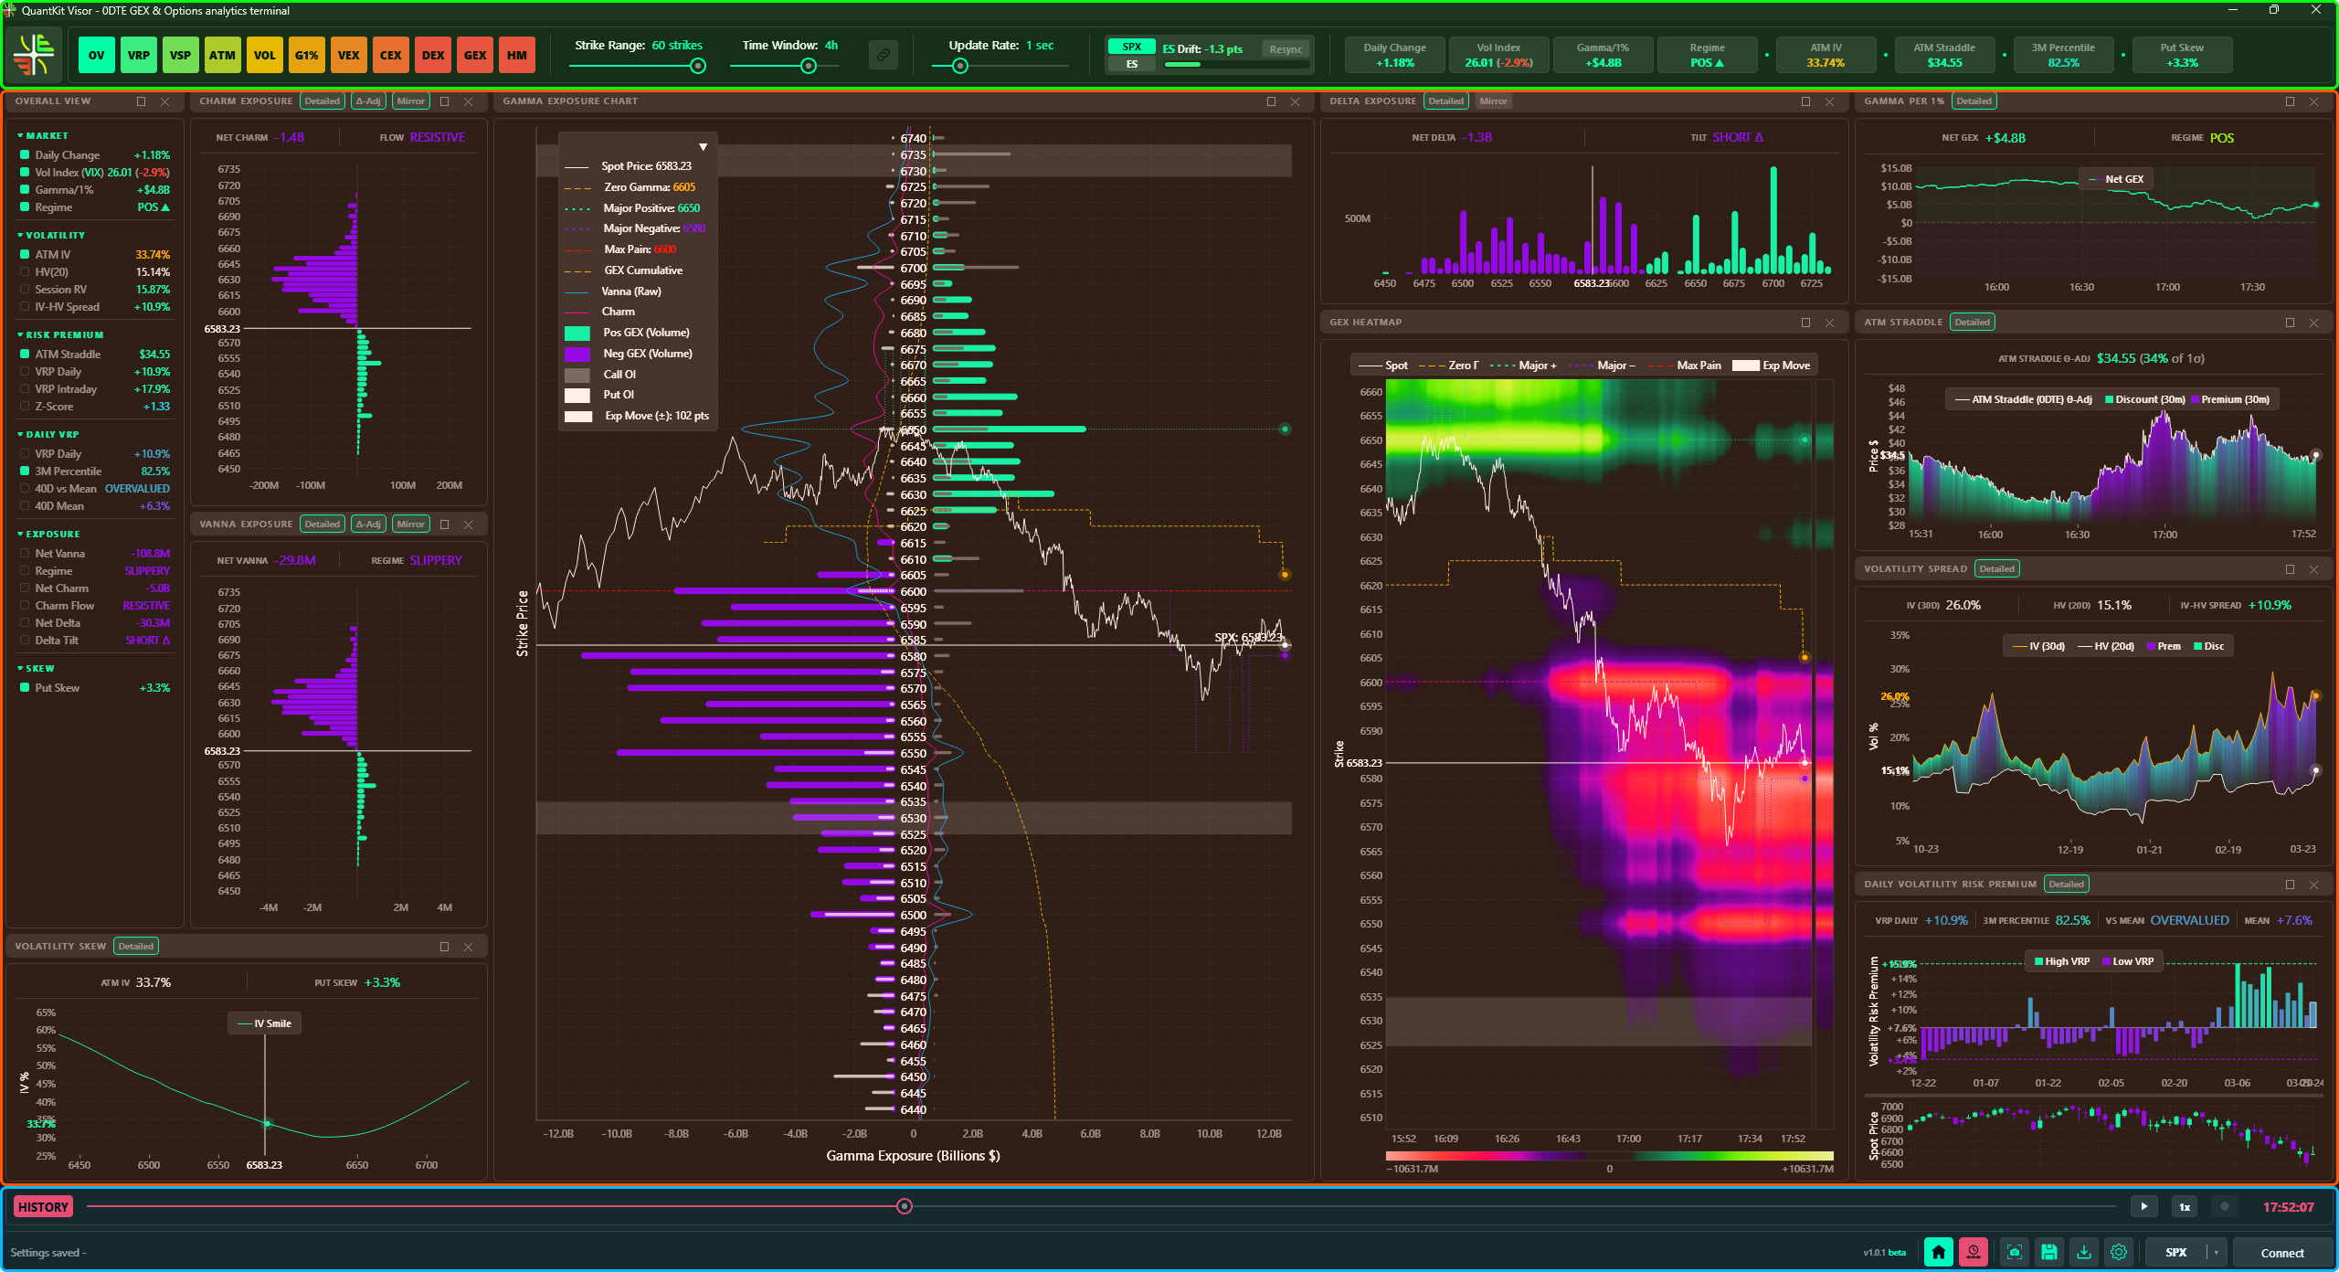
Task: Select the home icon in status bar
Action: click(x=1938, y=1252)
